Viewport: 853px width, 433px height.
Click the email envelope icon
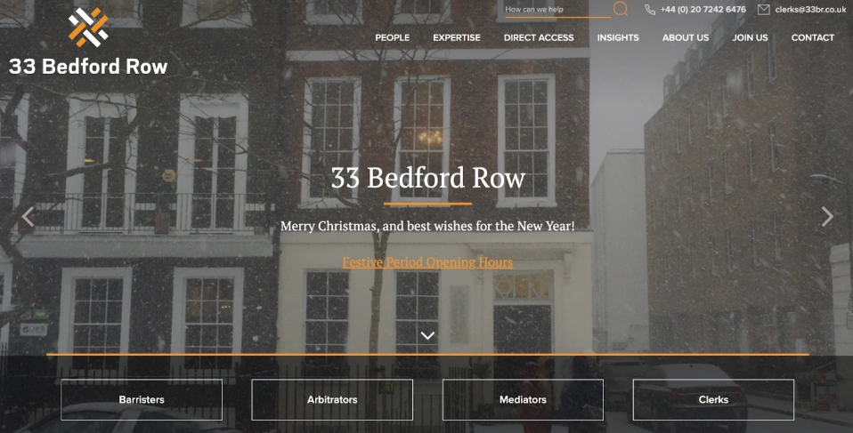764,9
